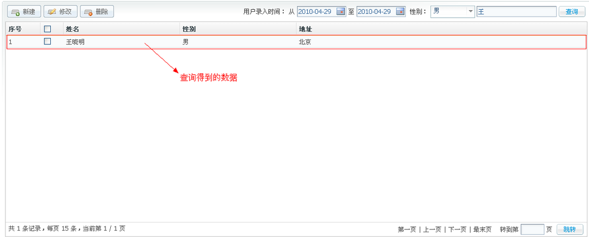
Task: Go to 下一页 (next page)
Action: tap(457, 230)
